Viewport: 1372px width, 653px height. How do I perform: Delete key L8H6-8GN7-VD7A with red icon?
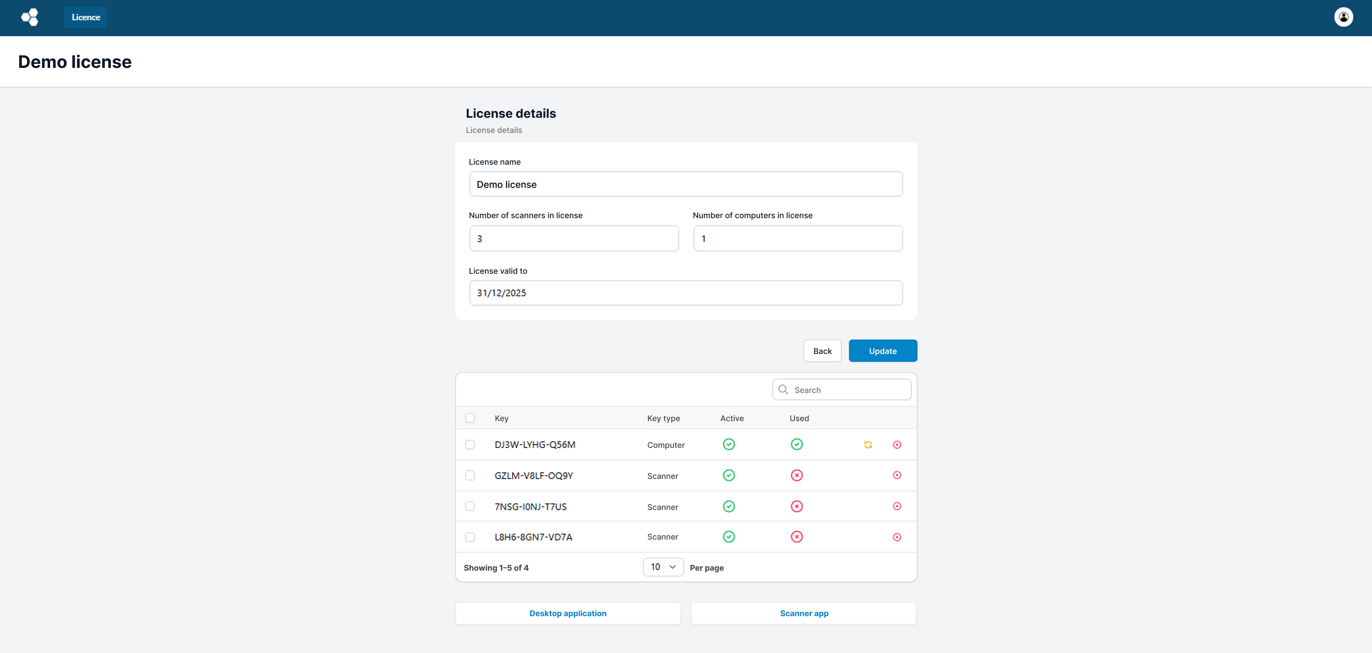(x=897, y=537)
